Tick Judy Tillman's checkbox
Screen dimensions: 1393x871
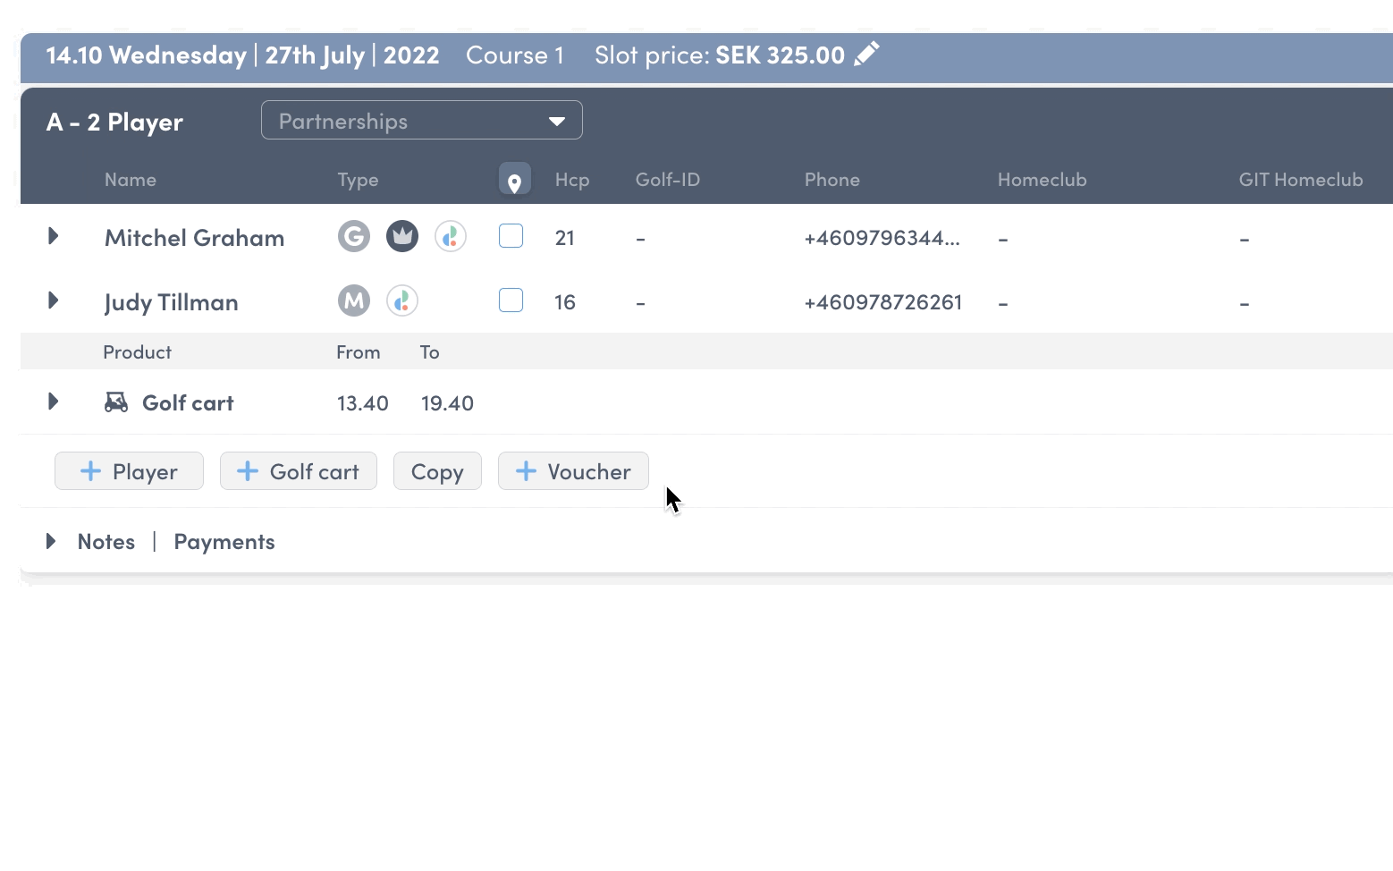coord(511,300)
